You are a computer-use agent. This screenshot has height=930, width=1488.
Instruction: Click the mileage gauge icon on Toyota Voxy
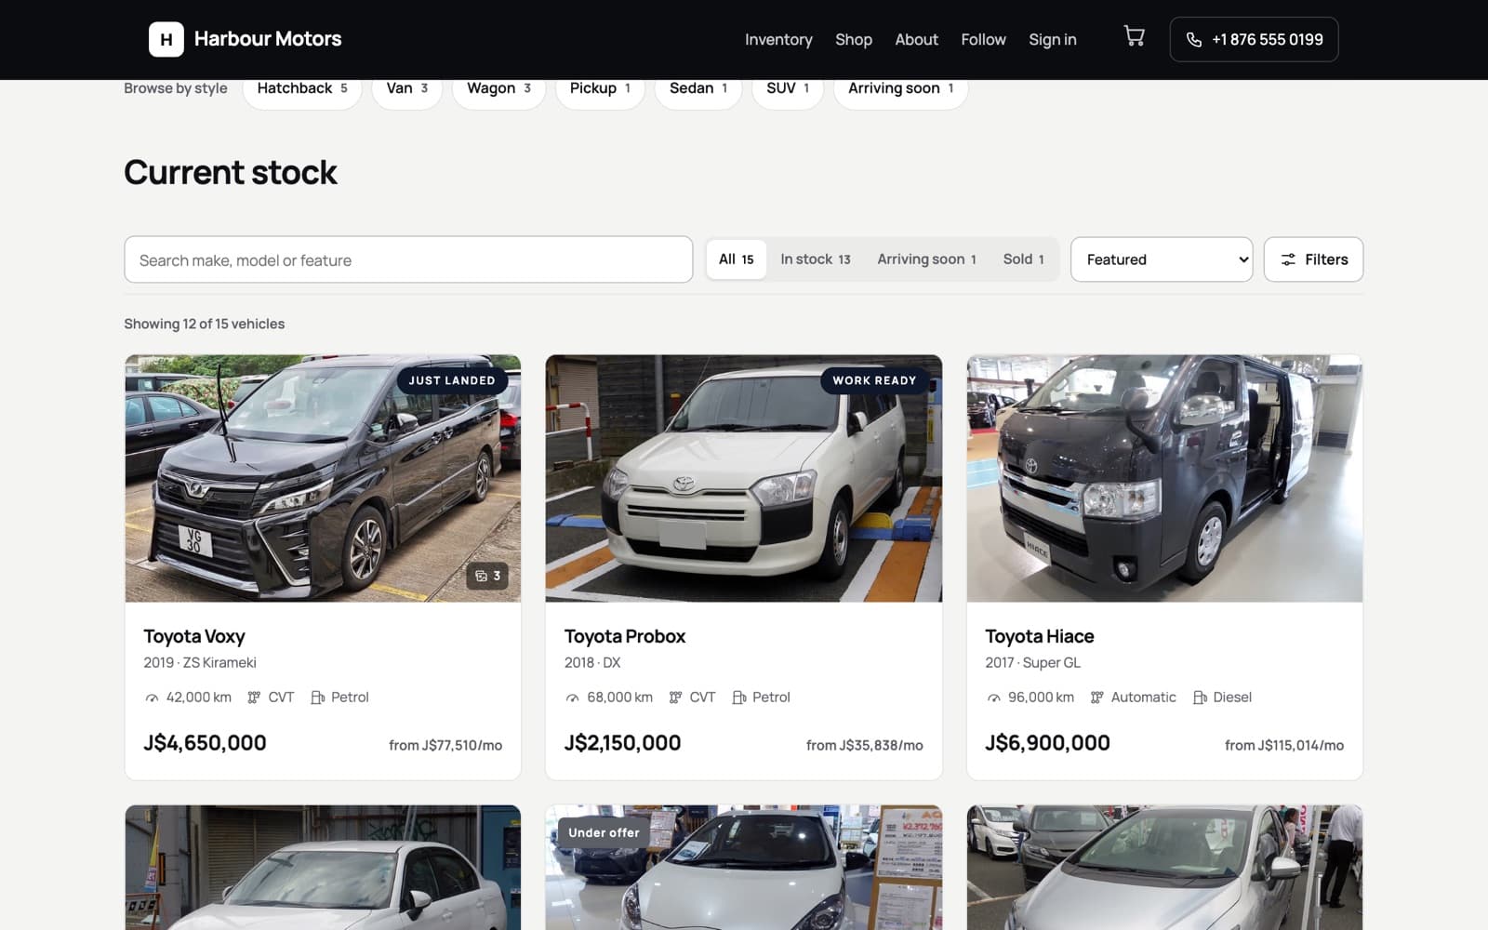pos(152,697)
